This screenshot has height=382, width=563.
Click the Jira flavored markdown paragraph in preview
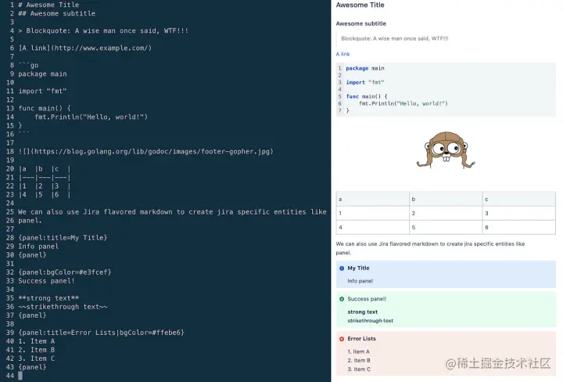pyautogui.click(x=430, y=248)
